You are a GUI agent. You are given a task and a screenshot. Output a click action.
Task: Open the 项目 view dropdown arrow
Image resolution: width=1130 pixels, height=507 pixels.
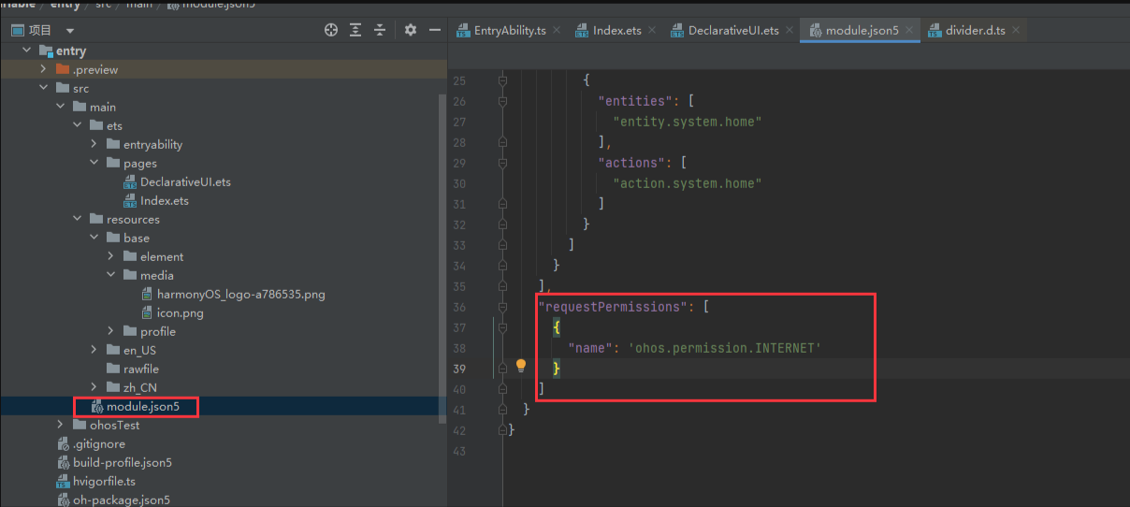[70, 31]
